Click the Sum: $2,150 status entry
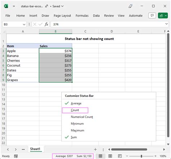The image size is (171, 159). (84, 156)
